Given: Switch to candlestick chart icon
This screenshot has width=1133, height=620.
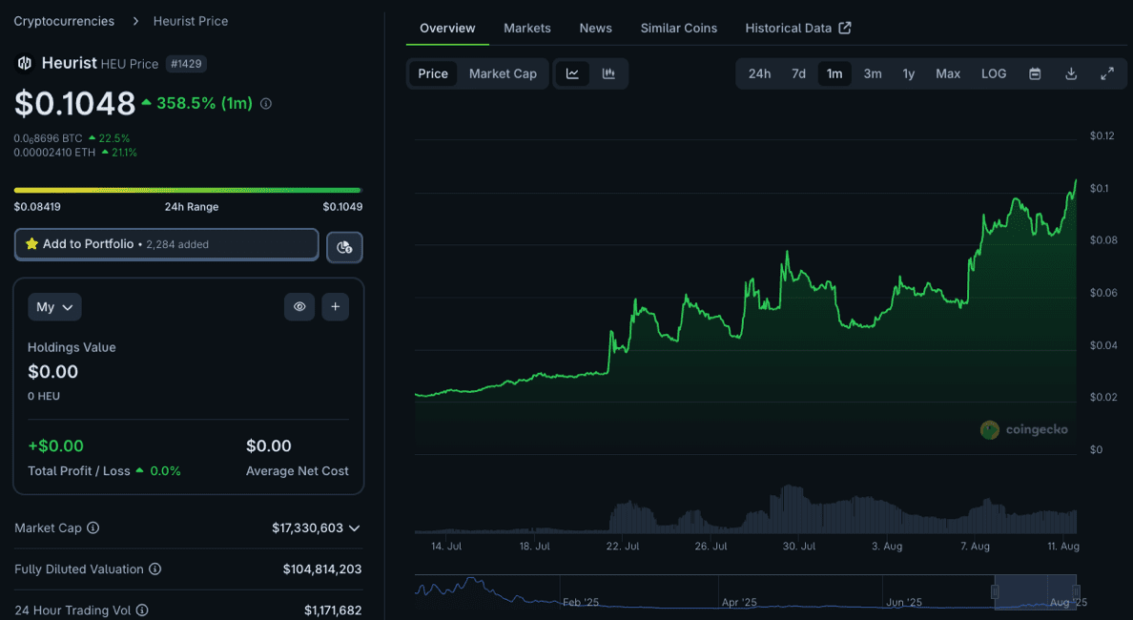Looking at the screenshot, I should click(x=608, y=73).
